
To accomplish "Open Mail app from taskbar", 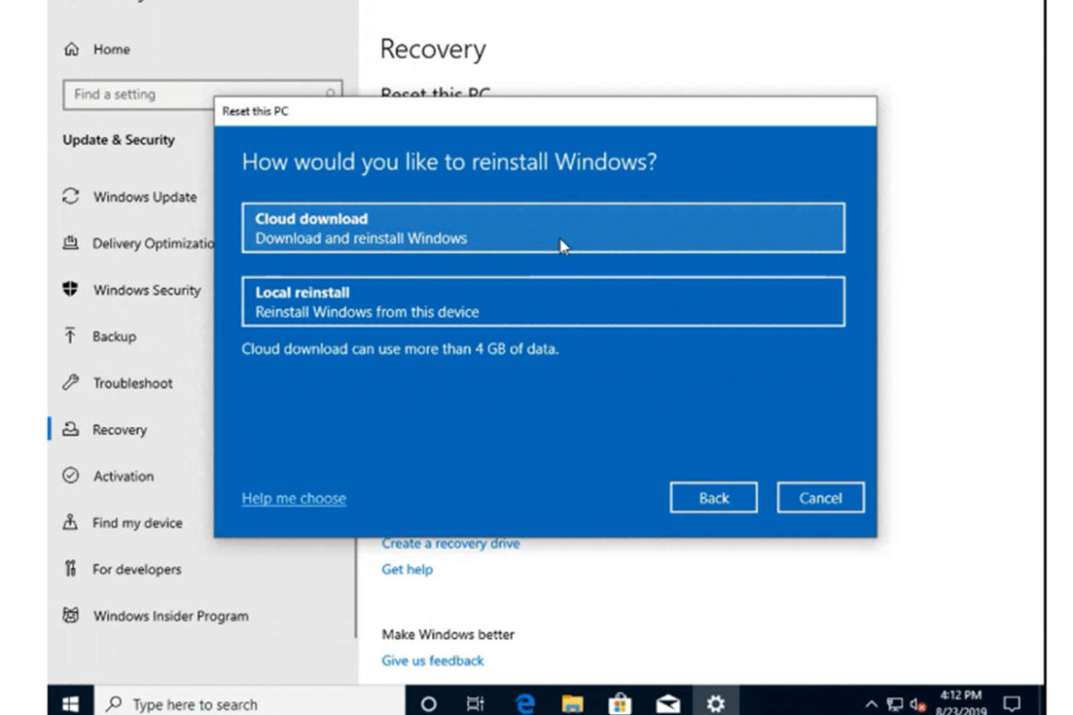I will [x=668, y=703].
